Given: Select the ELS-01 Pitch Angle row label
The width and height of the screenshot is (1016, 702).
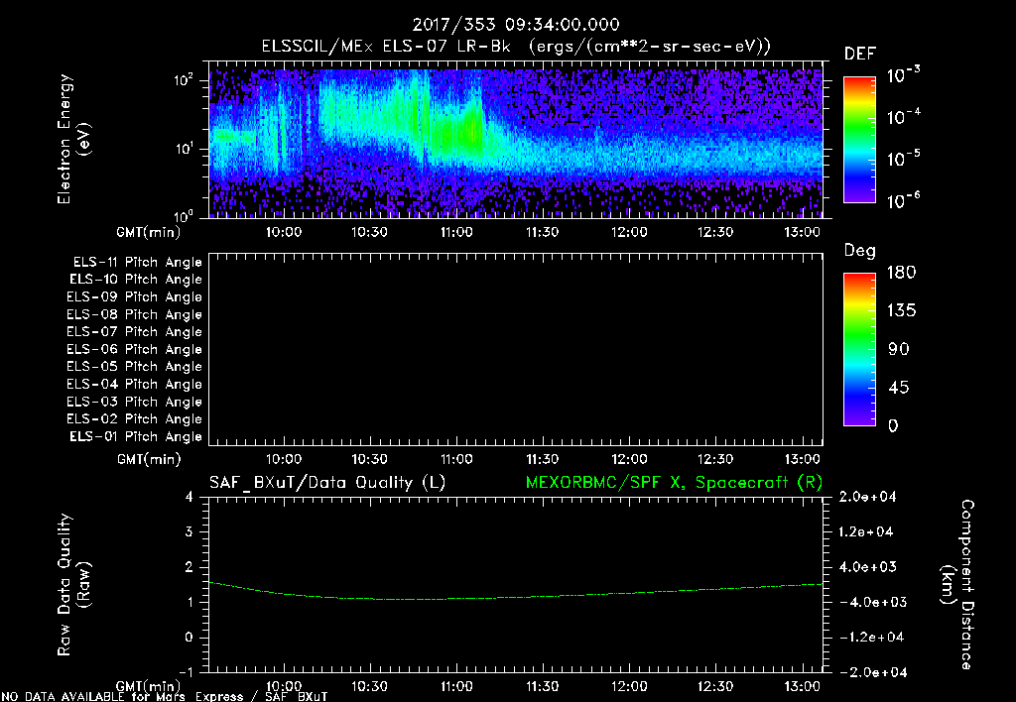Looking at the screenshot, I should (x=136, y=436).
